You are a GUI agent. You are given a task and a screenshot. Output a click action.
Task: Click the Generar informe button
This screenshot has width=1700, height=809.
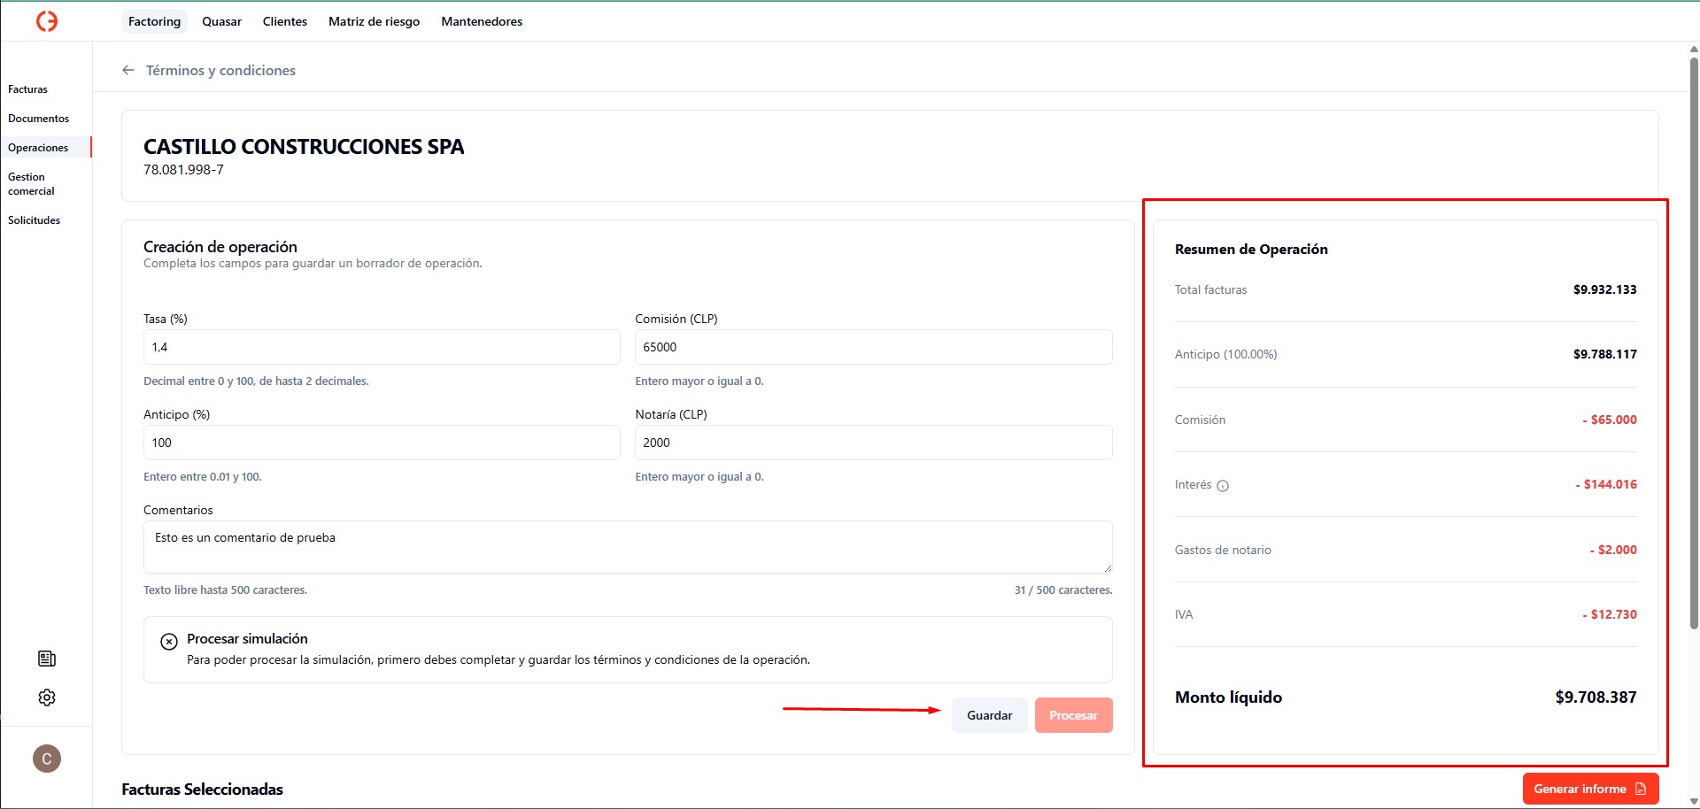pyautogui.click(x=1589, y=789)
